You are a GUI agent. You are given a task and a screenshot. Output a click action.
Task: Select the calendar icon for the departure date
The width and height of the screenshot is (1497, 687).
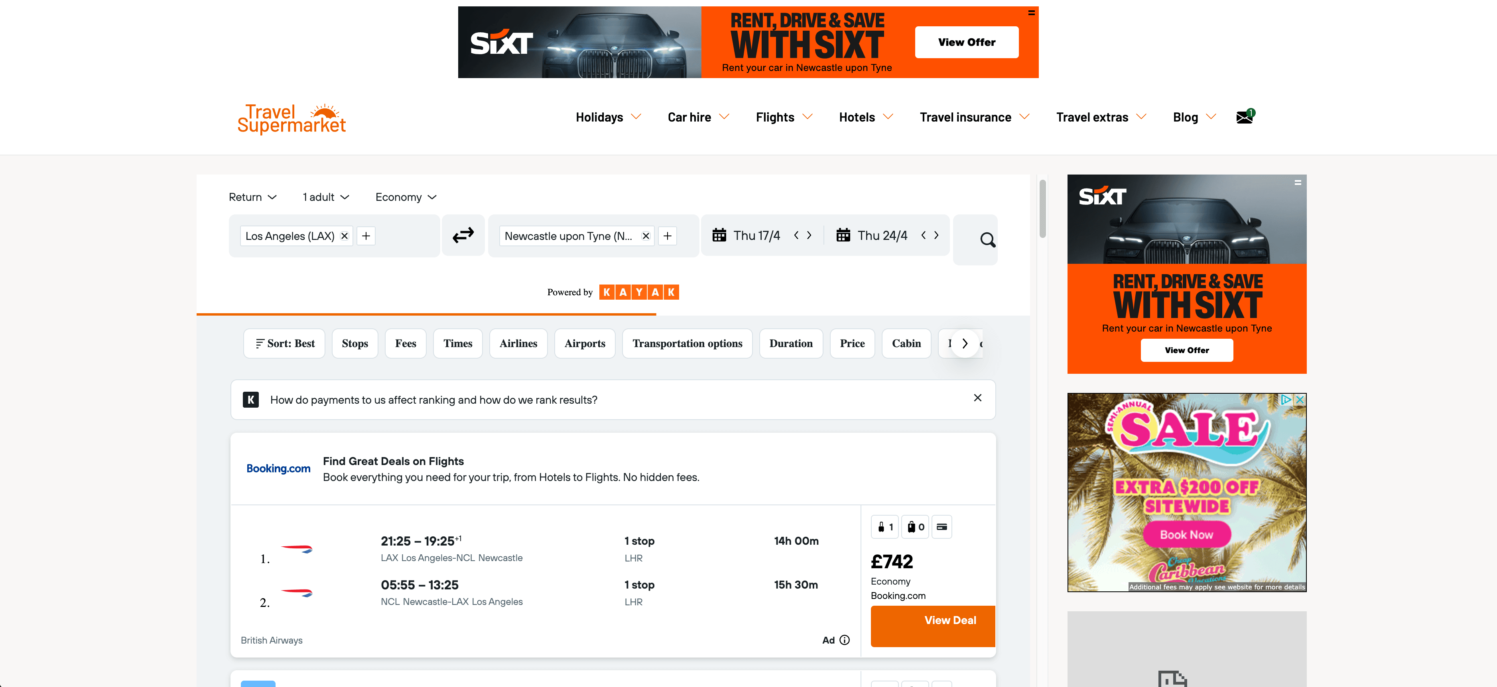[720, 235]
